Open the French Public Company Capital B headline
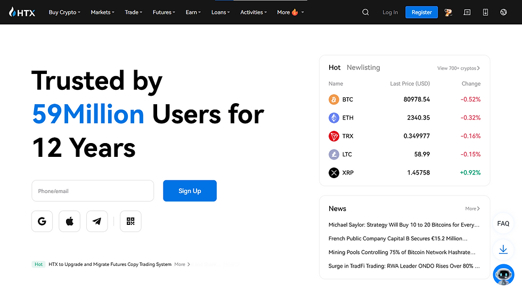The height and width of the screenshot is (293, 522). [x=398, y=239]
